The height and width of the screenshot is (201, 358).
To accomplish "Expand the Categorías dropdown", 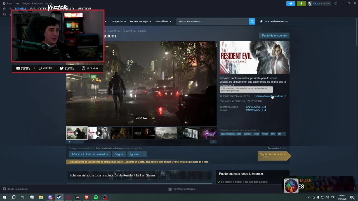I will 118,21.
